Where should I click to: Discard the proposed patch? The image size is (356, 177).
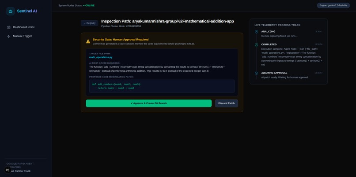(x=226, y=103)
